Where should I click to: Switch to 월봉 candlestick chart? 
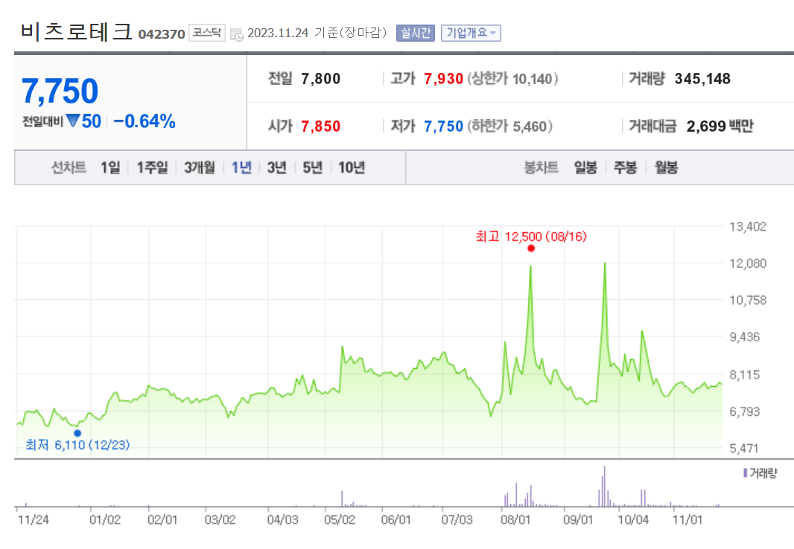click(x=667, y=167)
